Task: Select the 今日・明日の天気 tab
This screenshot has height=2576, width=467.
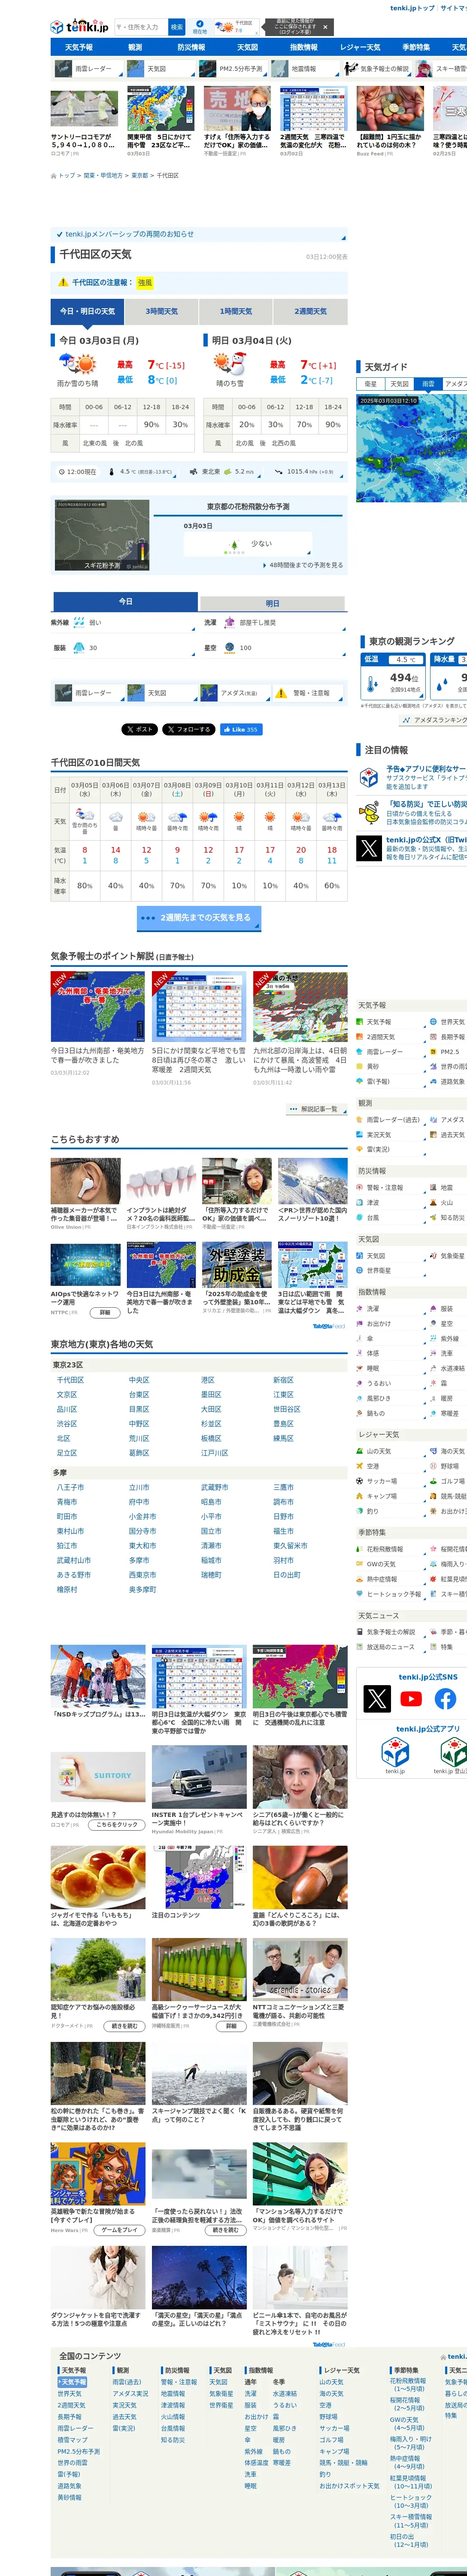Action: click(x=87, y=311)
